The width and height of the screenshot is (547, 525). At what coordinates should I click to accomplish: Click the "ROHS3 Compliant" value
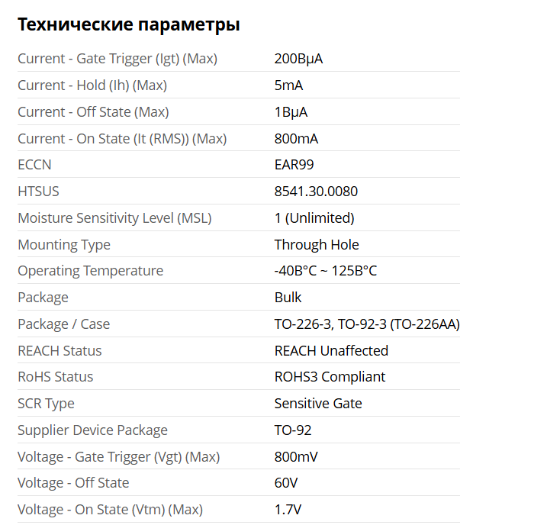(330, 377)
